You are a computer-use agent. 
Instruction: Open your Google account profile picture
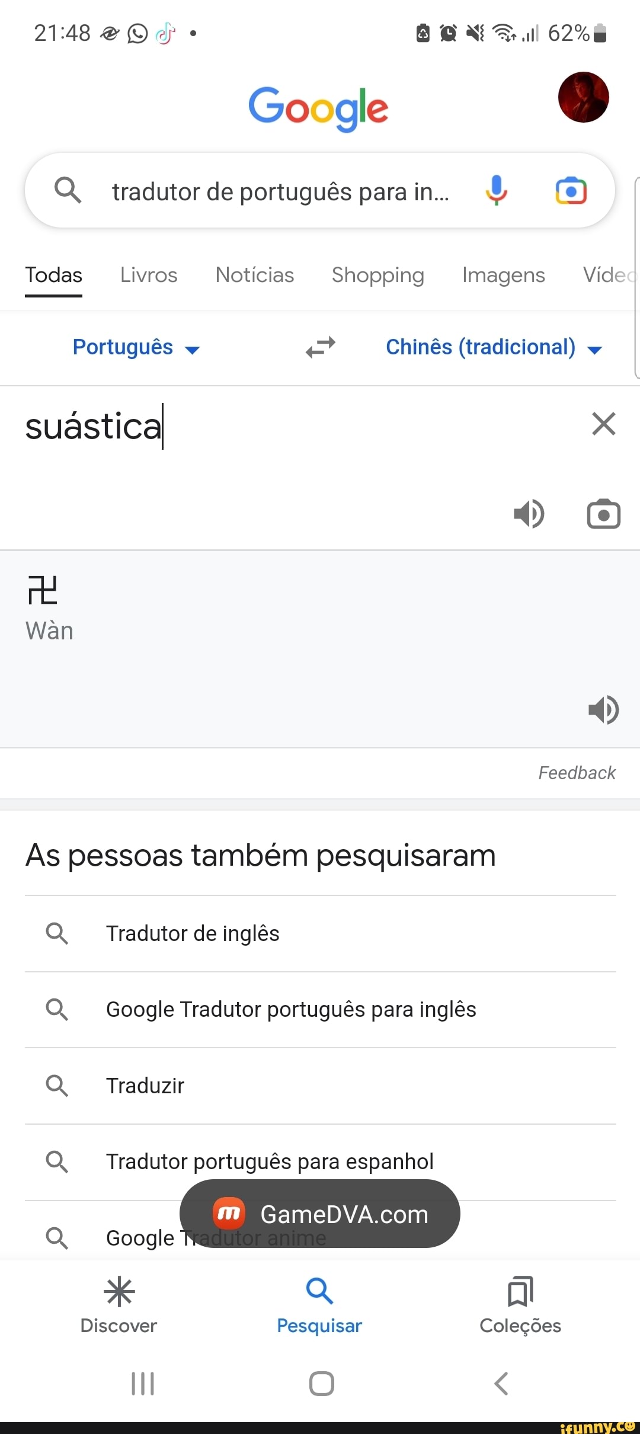tap(584, 98)
